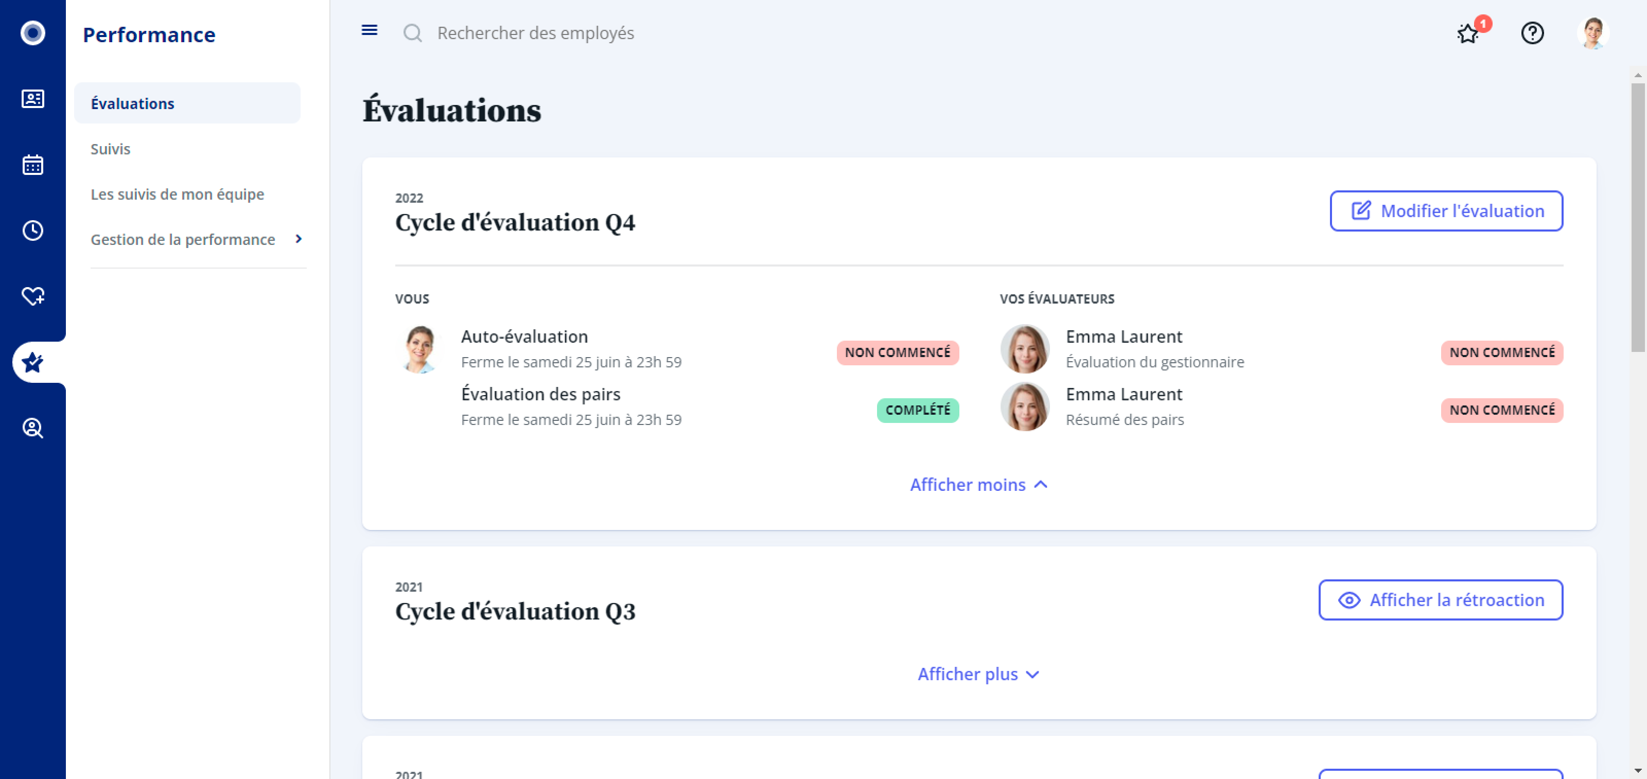Screen dimensions: 1647x779
Task: Click the home logo at sidebar top
Action: point(32,33)
